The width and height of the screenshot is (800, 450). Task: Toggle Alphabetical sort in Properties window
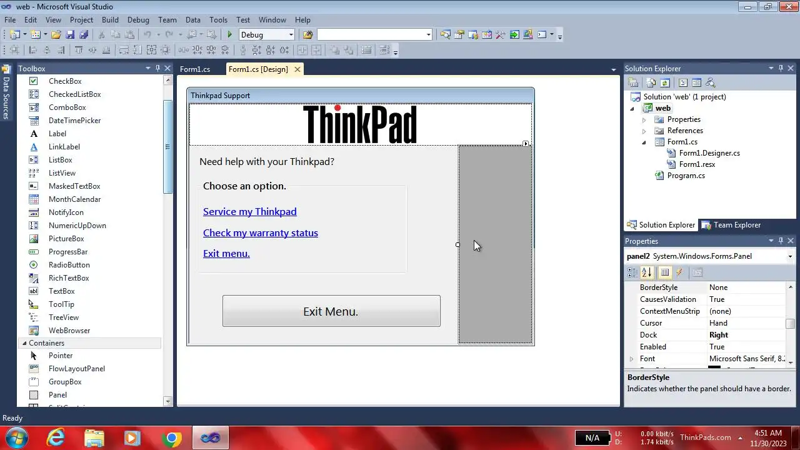coord(647,272)
